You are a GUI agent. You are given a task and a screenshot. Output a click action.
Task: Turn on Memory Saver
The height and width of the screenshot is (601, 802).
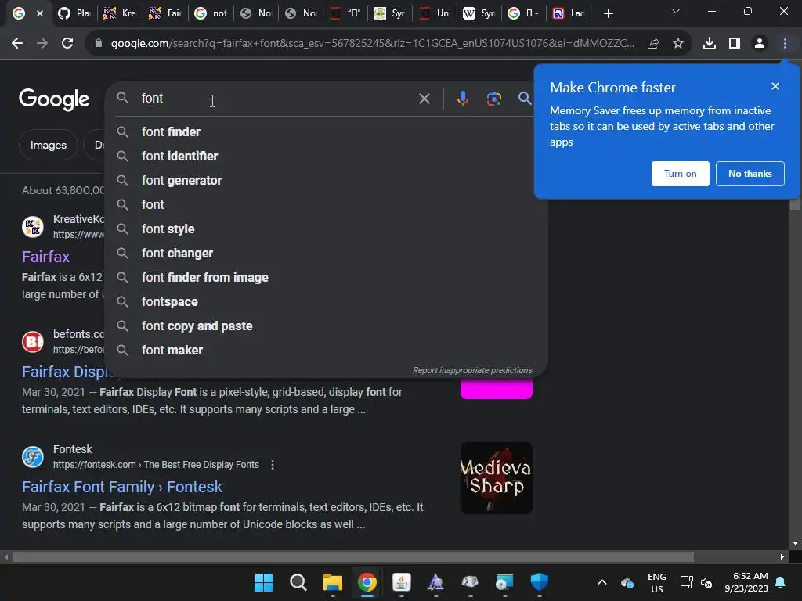click(680, 174)
